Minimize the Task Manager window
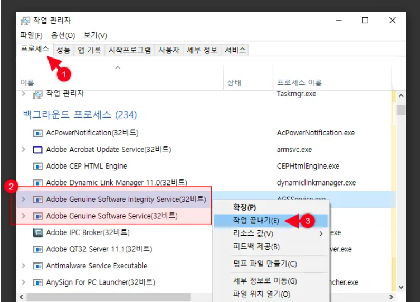 (x=339, y=21)
